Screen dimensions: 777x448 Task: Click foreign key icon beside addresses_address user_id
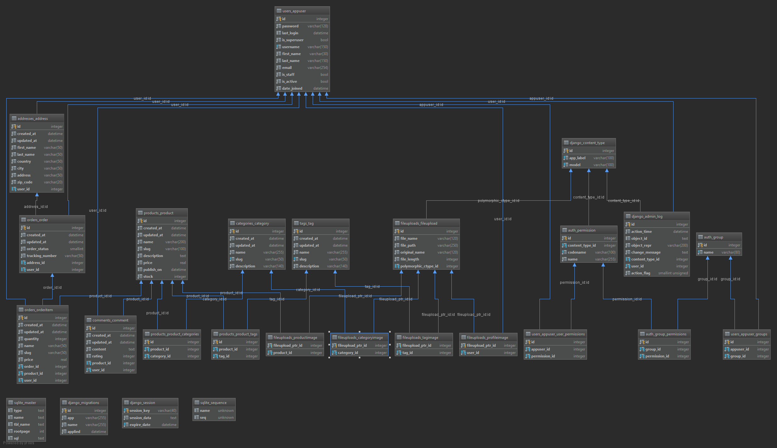[x=14, y=189]
